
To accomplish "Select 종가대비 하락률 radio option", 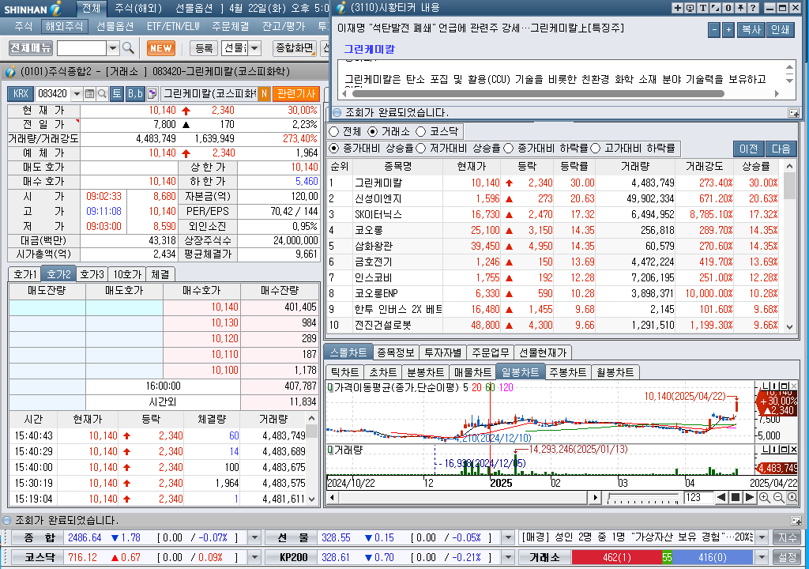I will [x=508, y=149].
